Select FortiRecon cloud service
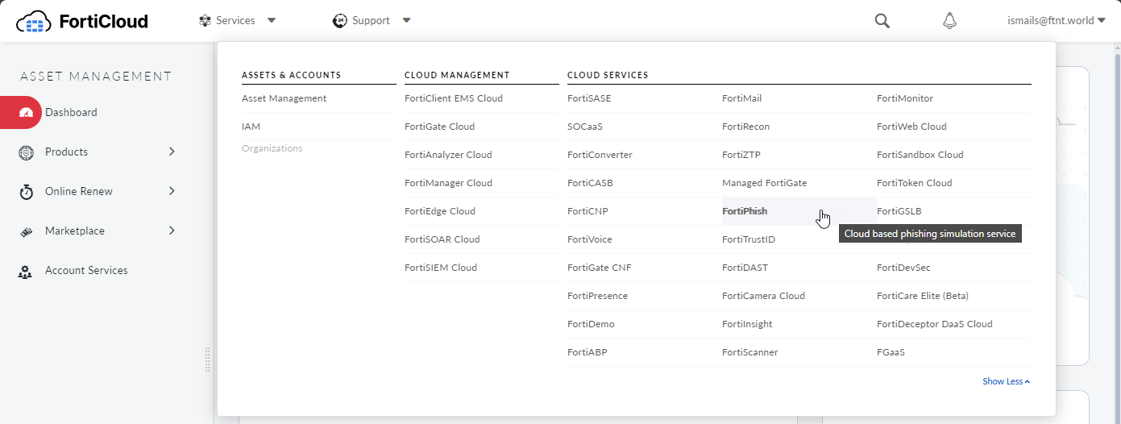 click(745, 127)
